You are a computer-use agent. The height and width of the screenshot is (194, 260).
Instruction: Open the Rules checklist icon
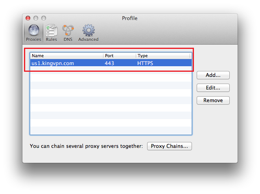(x=52, y=30)
